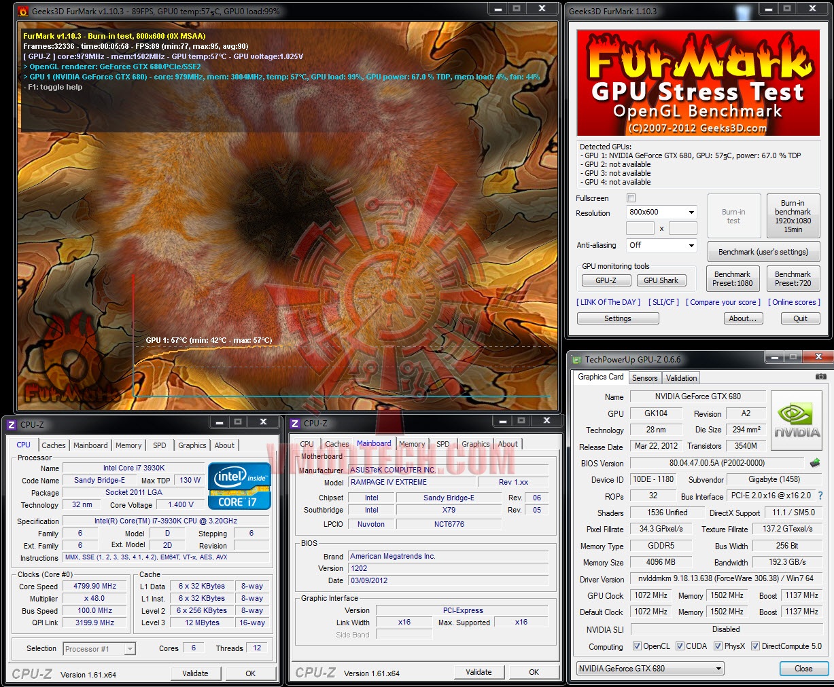The width and height of the screenshot is (834, 687).
Task: Toggle the DirectCompute 5.0 checkbox
Action: (755, 646)
